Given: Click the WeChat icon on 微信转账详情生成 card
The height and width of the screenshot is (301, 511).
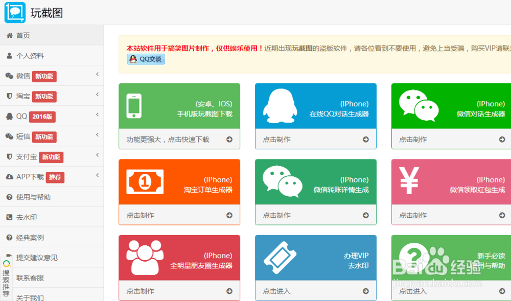Looking at the screenshot, I should (283, 181).
